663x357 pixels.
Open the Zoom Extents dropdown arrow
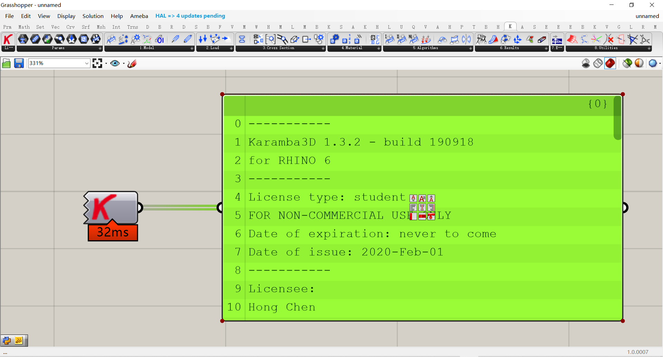(x=106, y=63)
